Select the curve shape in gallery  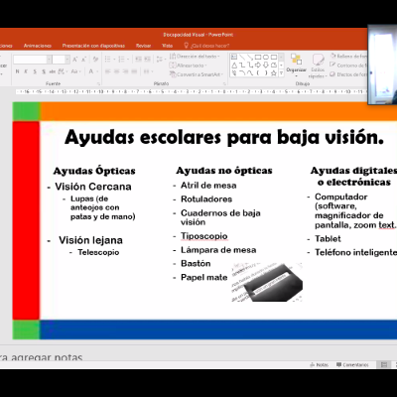point(250,73)
